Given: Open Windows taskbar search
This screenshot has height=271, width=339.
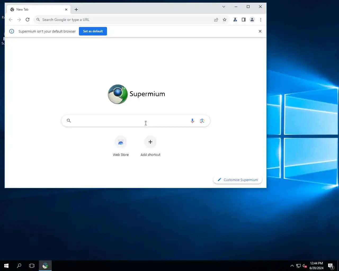Looking at the screenshot, I should click(x=19, y=266).
